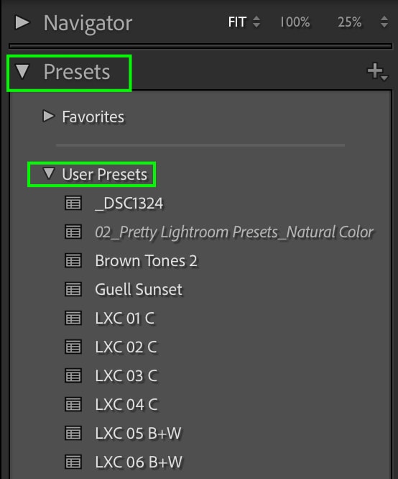Image resolution: width=398 pixels, height=479 pixels.
Task: Collapse the User Presets group
Action: tap(49, 173)
